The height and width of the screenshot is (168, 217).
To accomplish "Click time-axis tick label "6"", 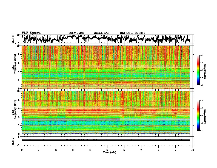I will [x=124, y=150].
